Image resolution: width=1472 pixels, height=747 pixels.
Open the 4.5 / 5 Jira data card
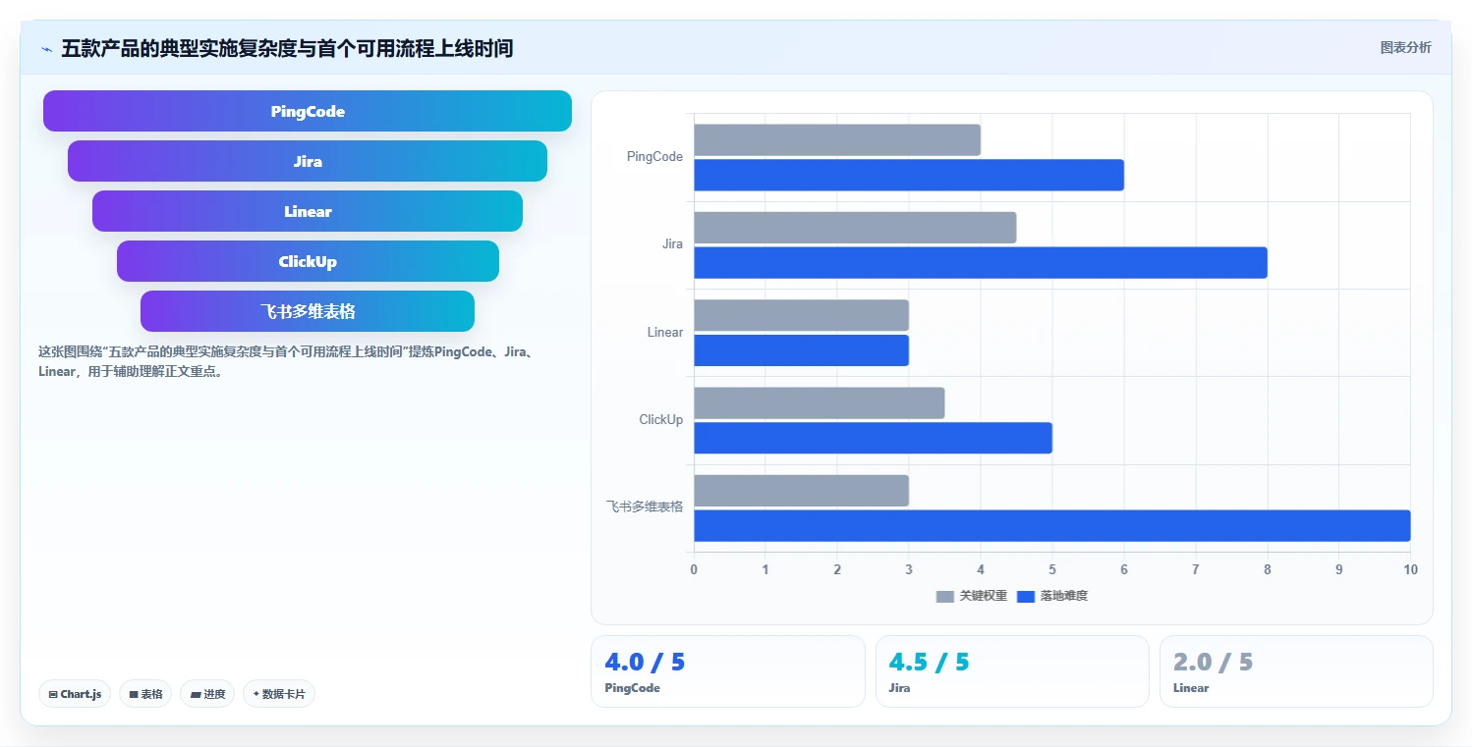coord(1012,671)
